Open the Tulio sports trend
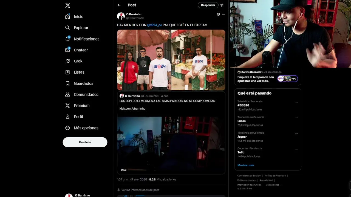Image resolution: width=351 pixels, height=197 pixels. tap(241, 152)
